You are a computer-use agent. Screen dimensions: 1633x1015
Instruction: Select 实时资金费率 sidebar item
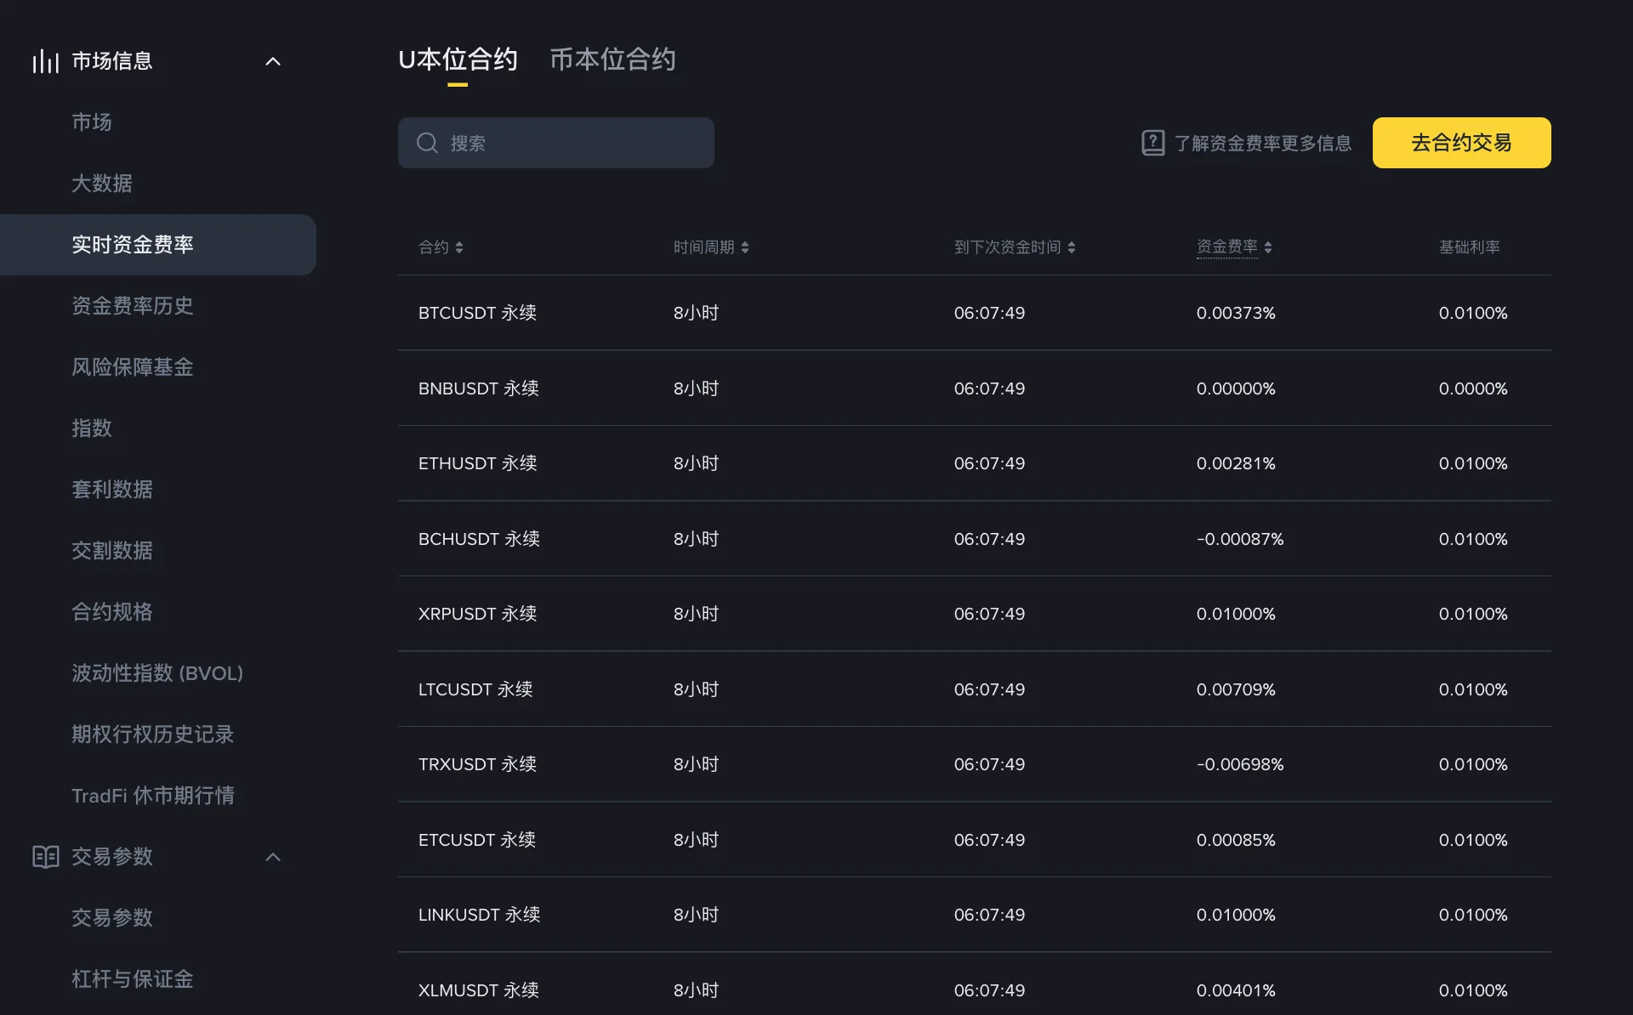point(158,245)
